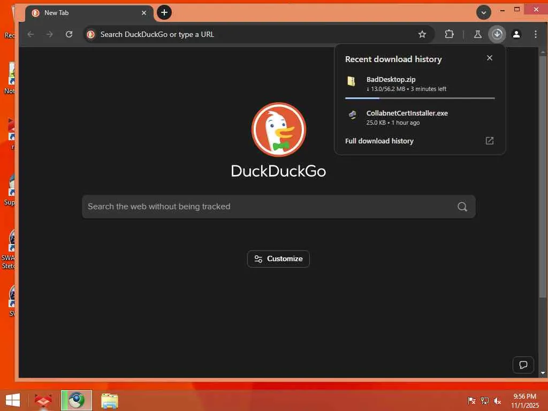Click the browser forward arrow

point(50,34)
